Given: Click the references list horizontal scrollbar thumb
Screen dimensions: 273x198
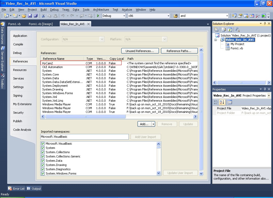Looking at the screenshot, I should click(x=86, y=116).
